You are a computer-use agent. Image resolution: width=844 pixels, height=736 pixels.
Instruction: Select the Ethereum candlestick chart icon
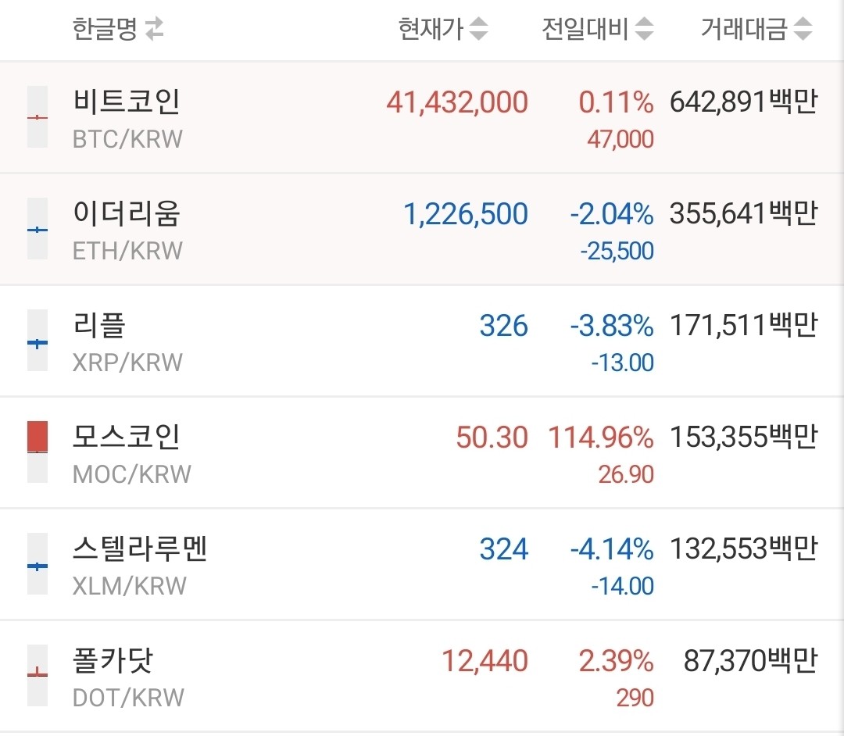tap(38, 228)
